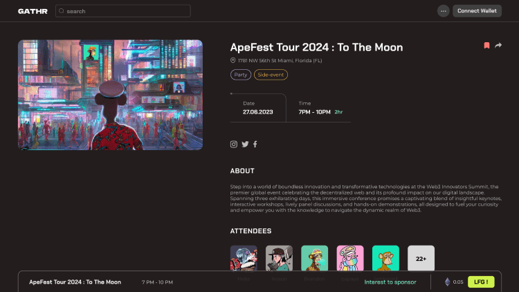Open the three-dots more menu
Viewport: 519px width, 292px height.
pos(444,11)
